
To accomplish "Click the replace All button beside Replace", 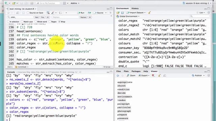I will coord(90,17).
